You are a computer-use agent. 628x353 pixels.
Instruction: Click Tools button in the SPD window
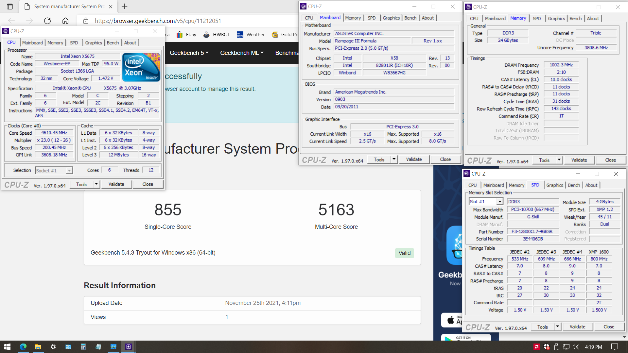543,327
